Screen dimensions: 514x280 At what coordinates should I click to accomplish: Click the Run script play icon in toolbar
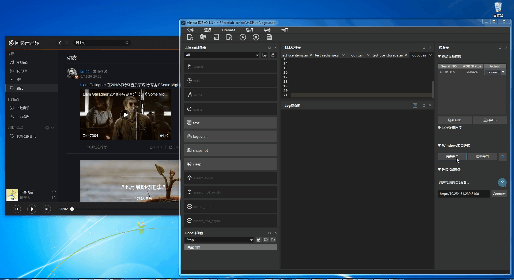click(243, 37)
